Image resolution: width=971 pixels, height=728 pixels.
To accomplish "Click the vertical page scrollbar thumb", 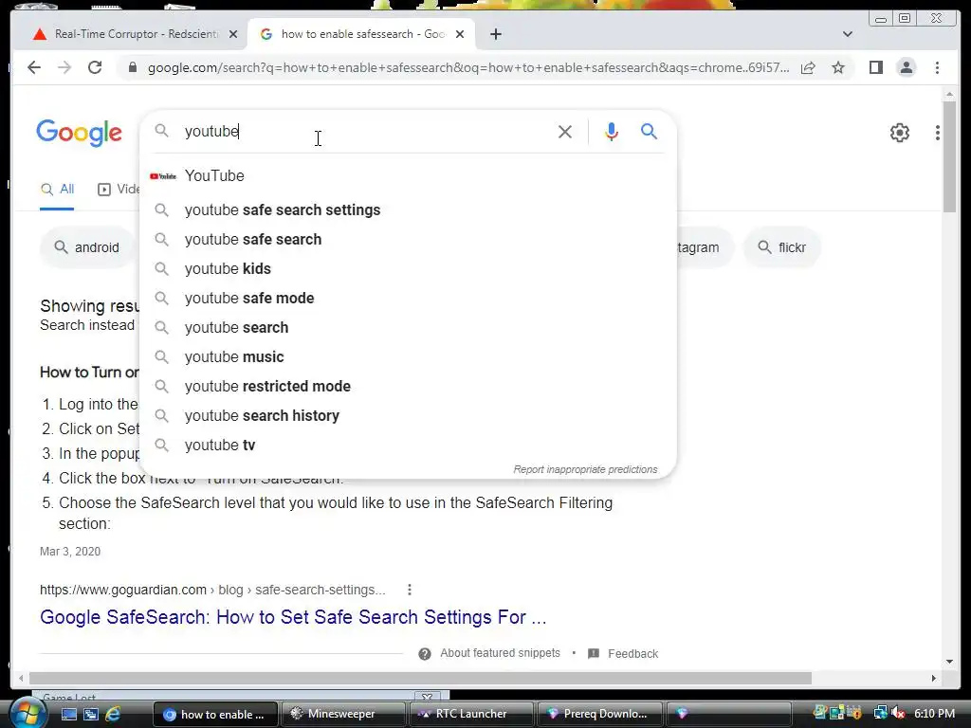I will [949, 156].
